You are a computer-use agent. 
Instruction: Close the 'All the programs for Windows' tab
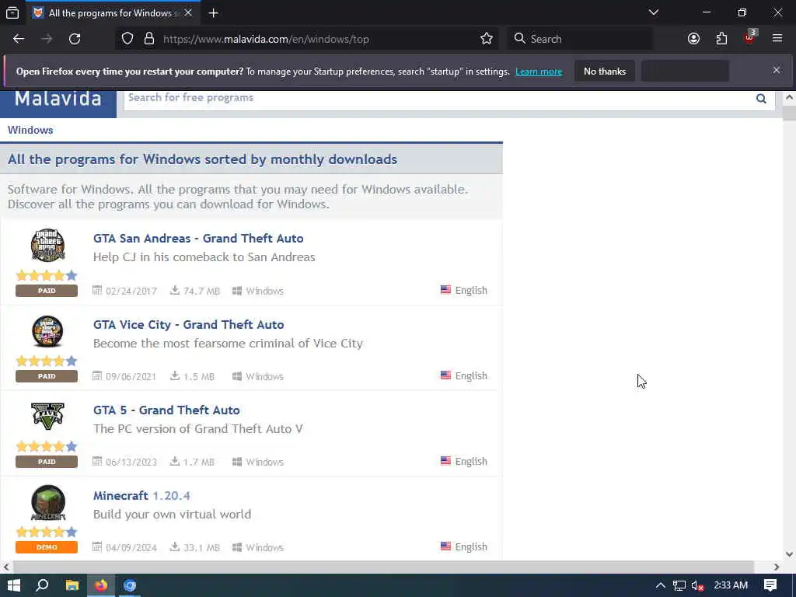click(x=188, y=12)
